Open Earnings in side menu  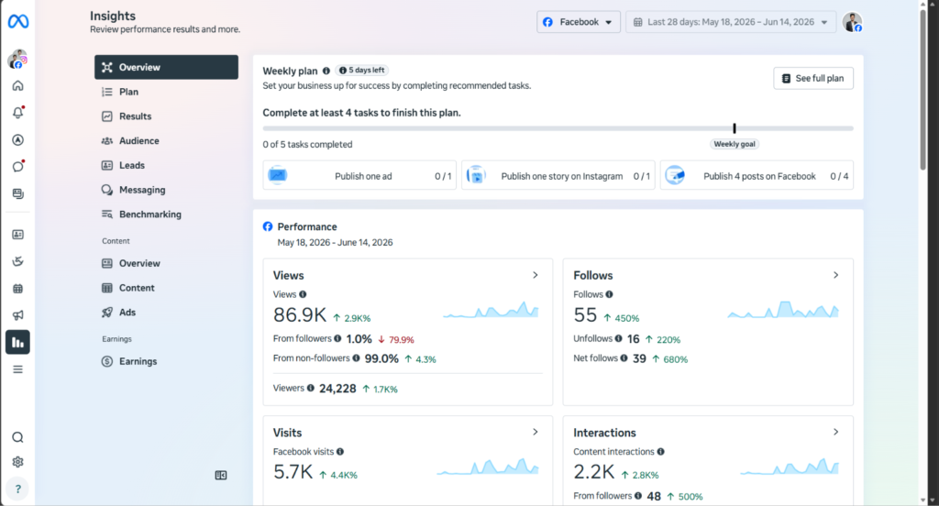[x=167, y=362]
